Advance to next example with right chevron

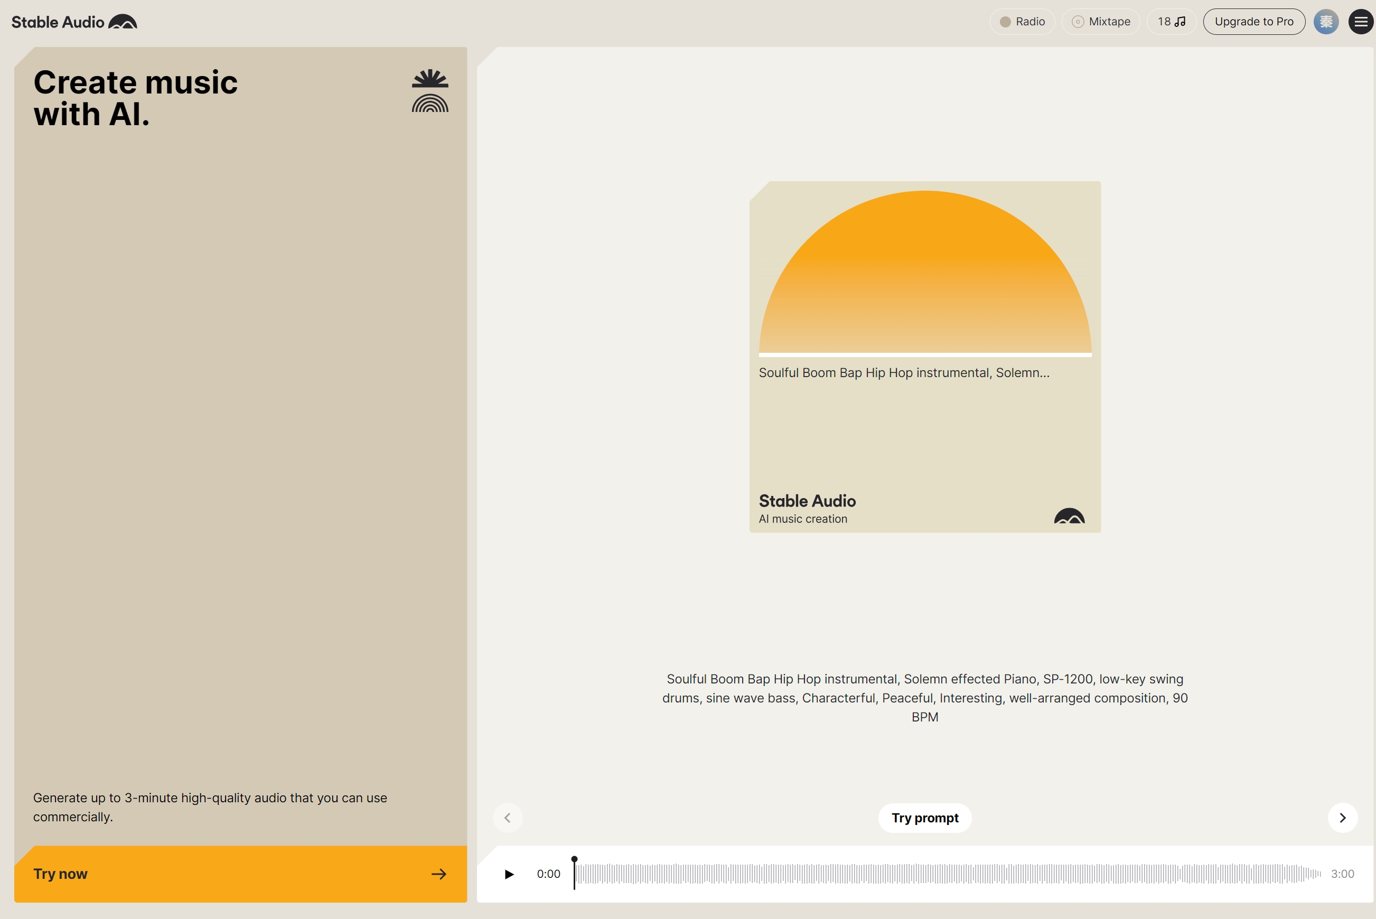[x=1343, y=818]
